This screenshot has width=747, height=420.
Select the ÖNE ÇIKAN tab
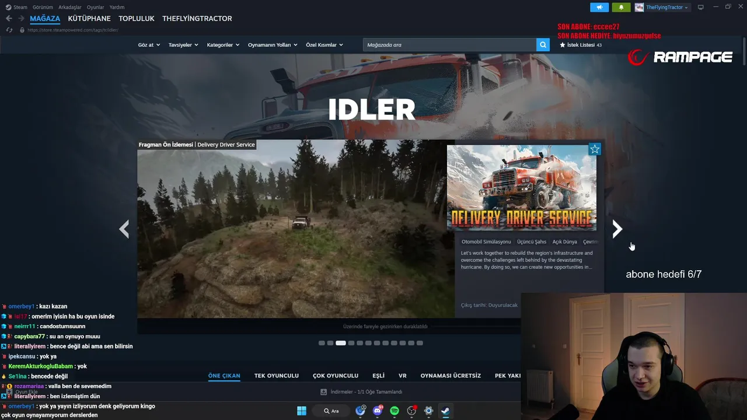coord(224,376)
